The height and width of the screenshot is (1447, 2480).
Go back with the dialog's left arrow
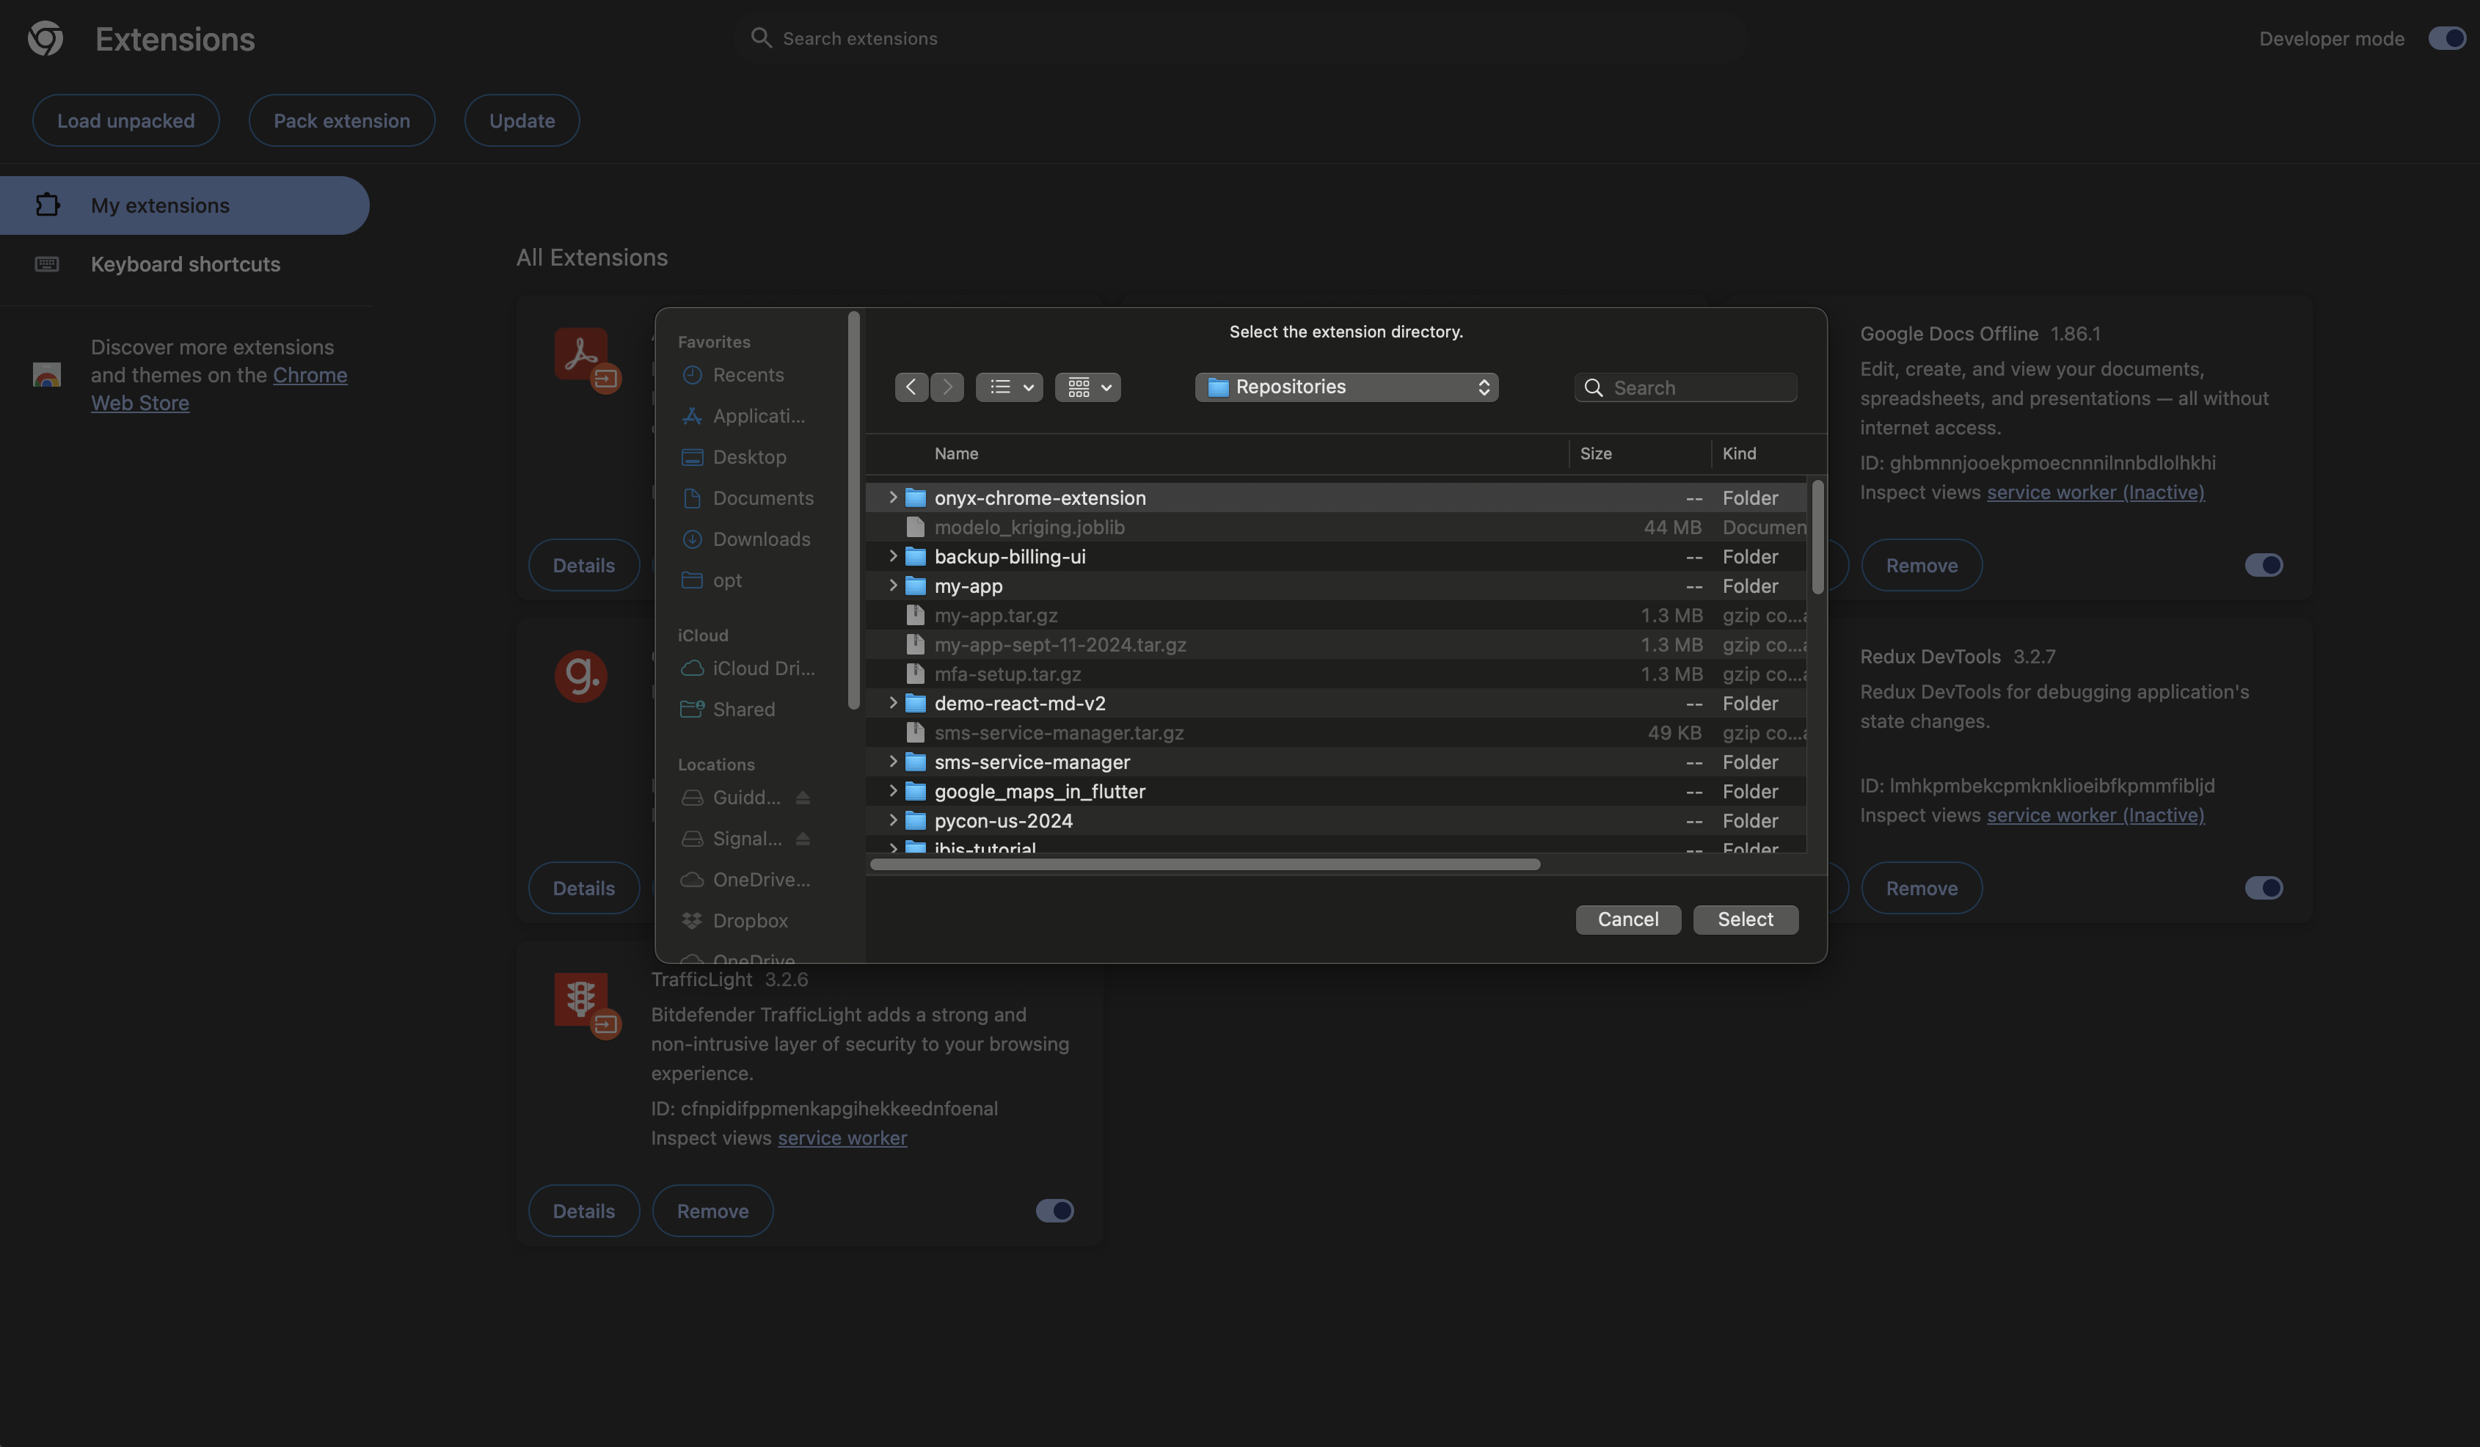911,387
